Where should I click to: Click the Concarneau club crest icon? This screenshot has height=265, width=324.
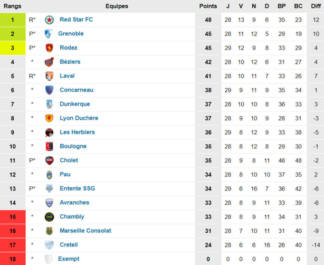pos(49,90)
